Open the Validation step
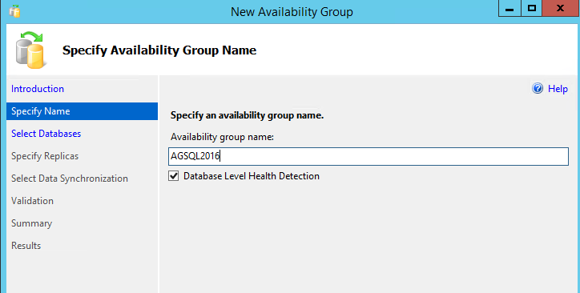 point(32,201)
